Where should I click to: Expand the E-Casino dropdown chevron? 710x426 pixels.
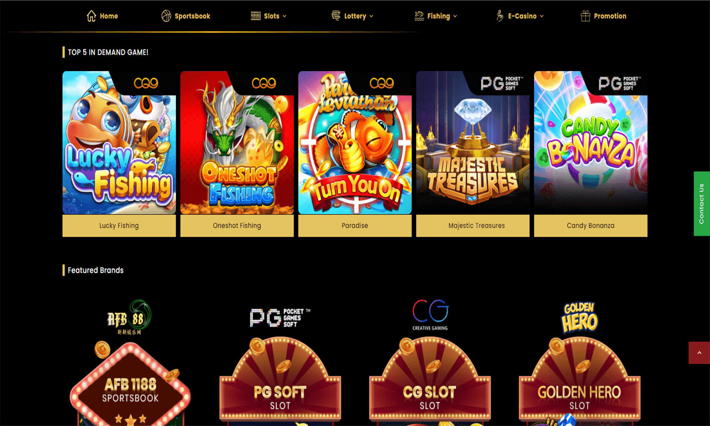click(542, 16)
